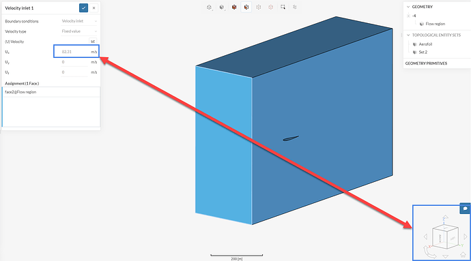Image resolution: width=471 pixels, height=261 pixels.
Task: Click the Assignment (1 Face) label
Action: click(22, 83)
